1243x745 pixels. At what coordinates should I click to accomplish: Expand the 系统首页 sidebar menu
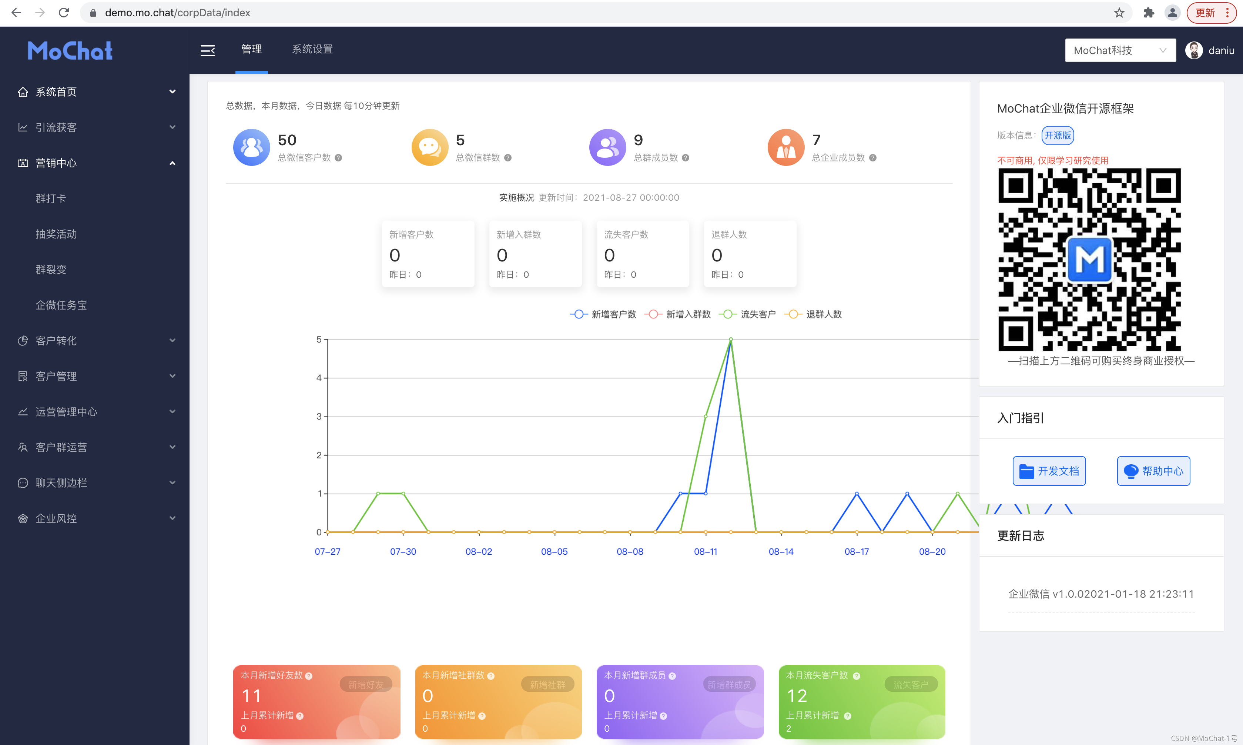[x=95, y=92]
